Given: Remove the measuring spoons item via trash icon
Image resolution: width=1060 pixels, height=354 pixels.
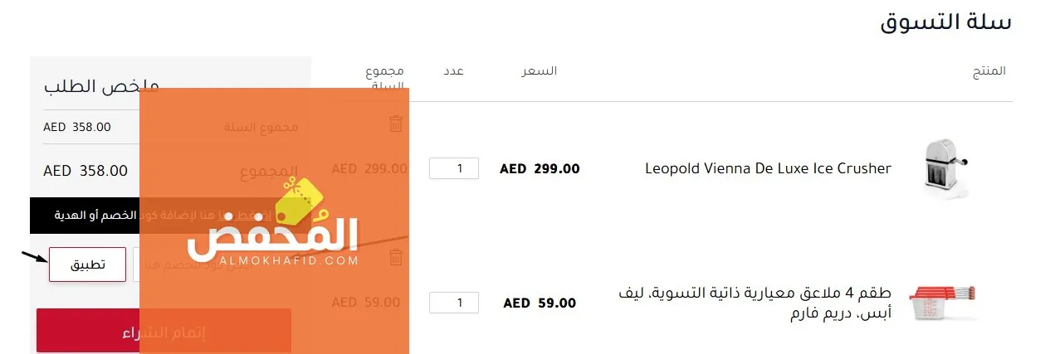Looking at the screenshot, I should (396, 257).
